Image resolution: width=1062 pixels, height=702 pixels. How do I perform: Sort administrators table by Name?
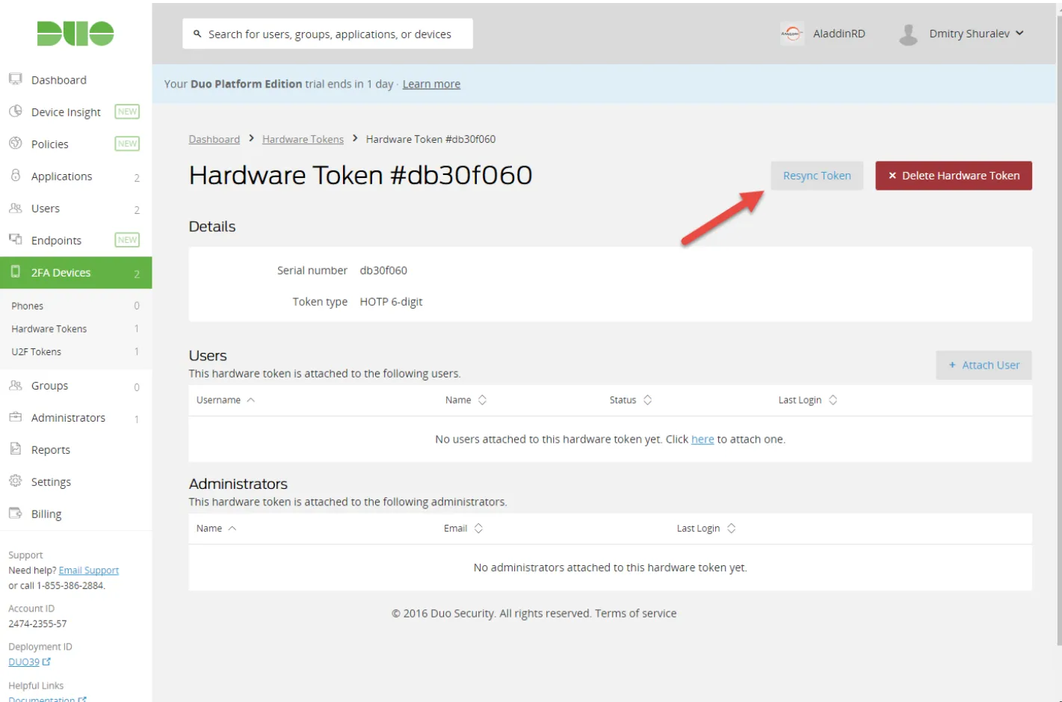[216, 529]
